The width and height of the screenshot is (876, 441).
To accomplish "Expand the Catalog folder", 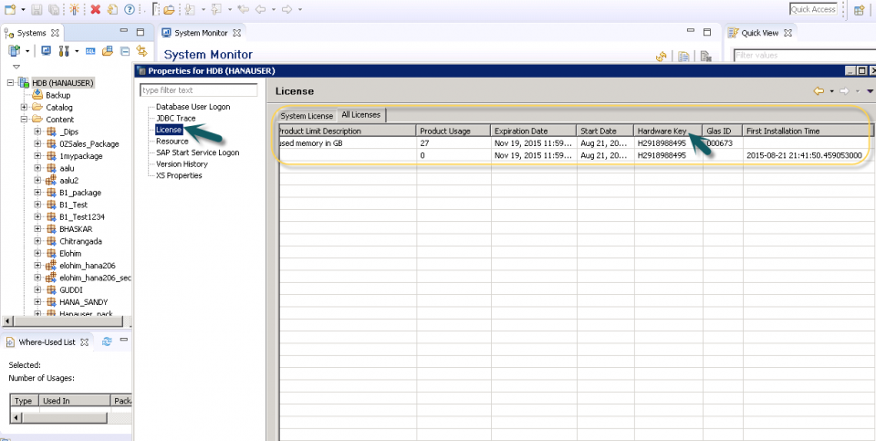I will pos(25,107).
